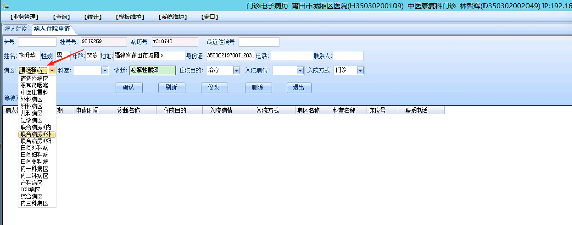Click the 床位号 column header

pyautogui.click(x=382, y=110)
